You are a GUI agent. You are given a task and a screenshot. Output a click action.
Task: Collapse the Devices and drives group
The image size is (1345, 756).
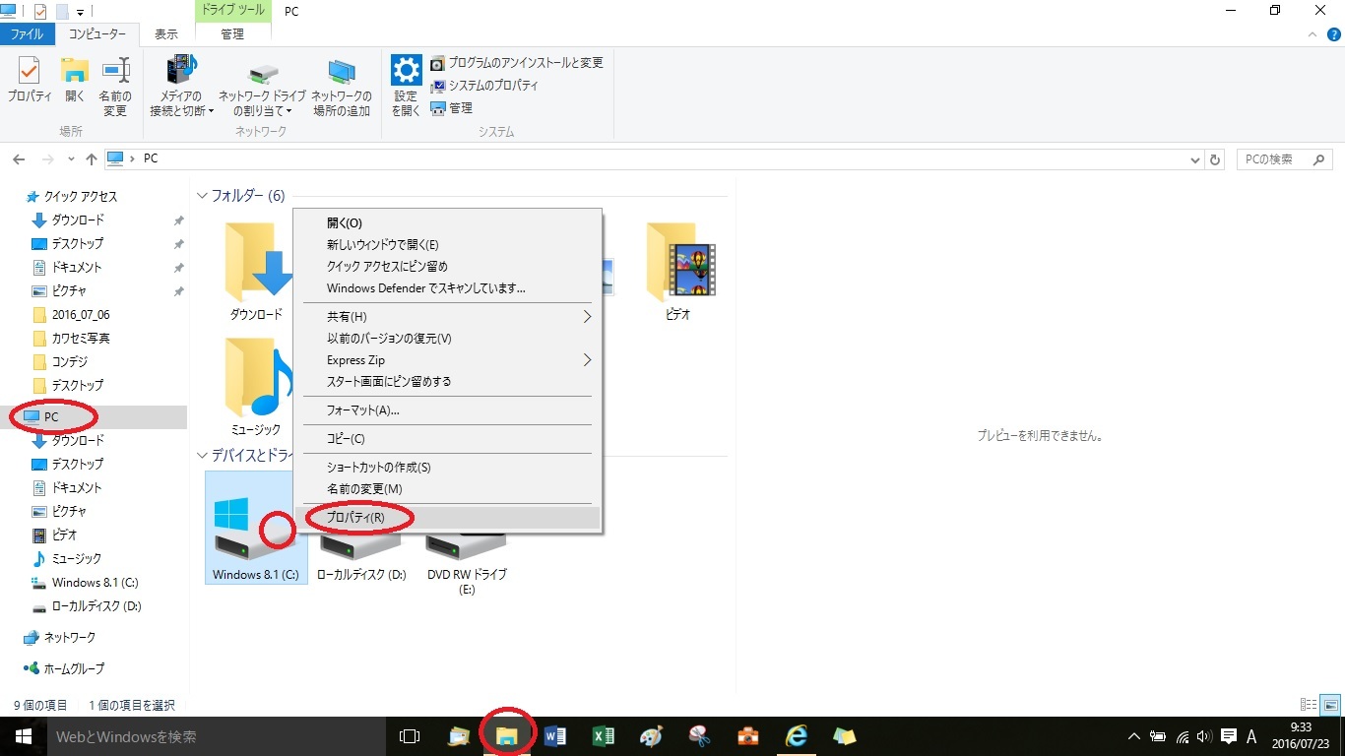[x=203, y=456]
